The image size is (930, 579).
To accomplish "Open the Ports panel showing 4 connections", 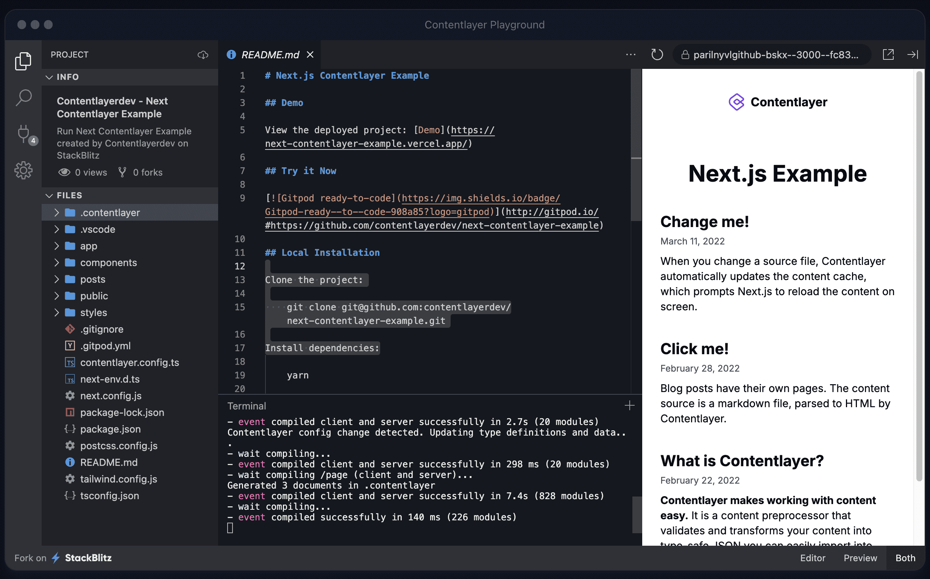I will [23, 134].
